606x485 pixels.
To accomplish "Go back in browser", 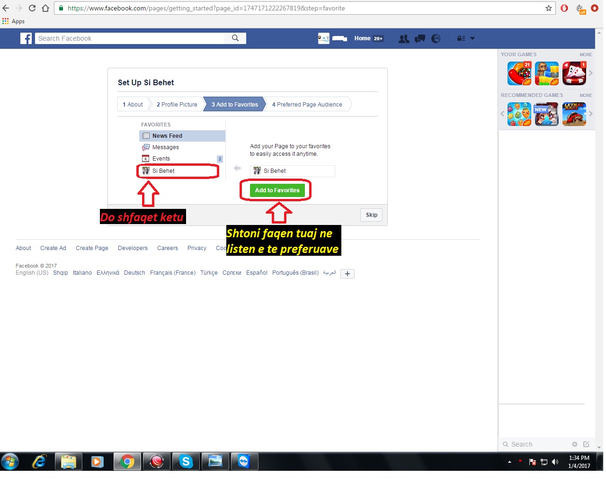I will pos(6,8).
